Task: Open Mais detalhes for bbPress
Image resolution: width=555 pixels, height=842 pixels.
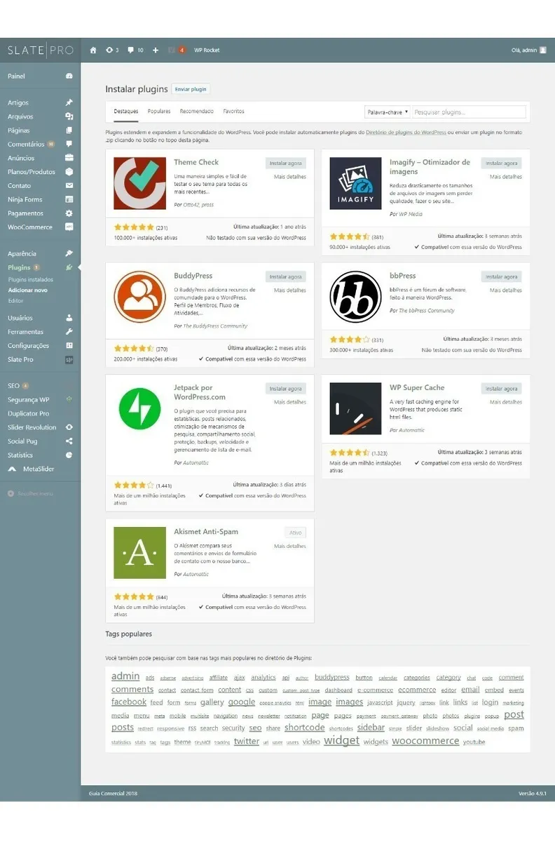Action: point(506,290)
